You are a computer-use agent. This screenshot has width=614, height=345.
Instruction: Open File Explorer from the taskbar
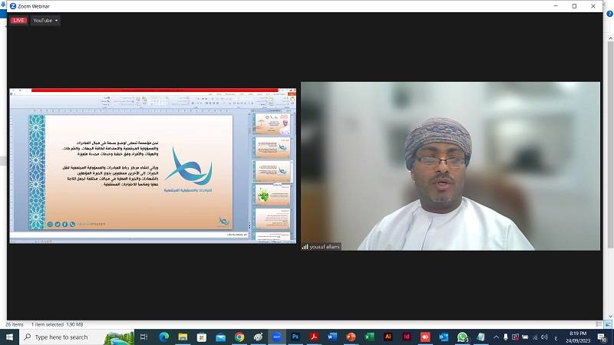tap(183, 337)
